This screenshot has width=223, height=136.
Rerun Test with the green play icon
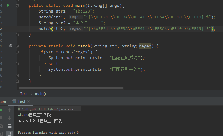1,110
